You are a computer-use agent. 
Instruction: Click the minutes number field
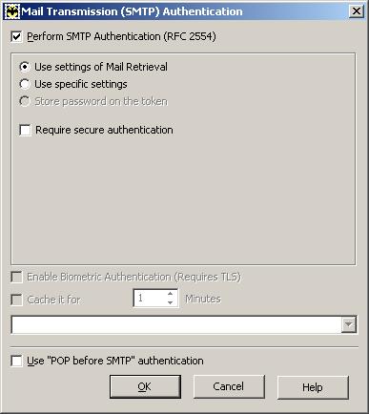click(x=150, y=299)
